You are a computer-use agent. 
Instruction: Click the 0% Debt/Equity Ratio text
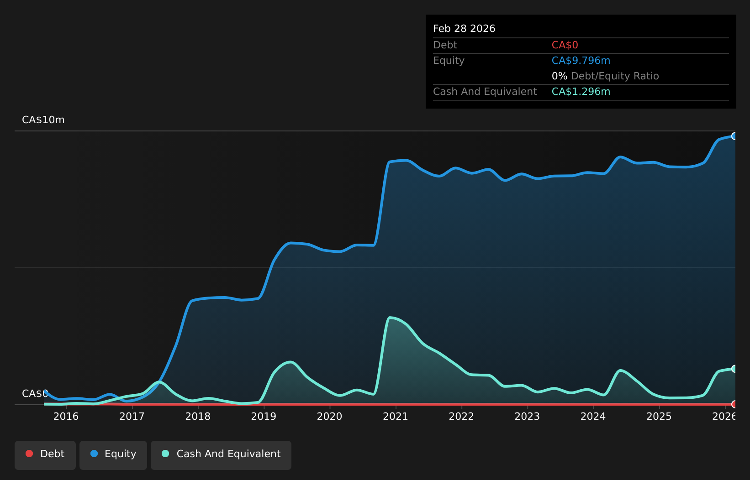tap(605, 76)
